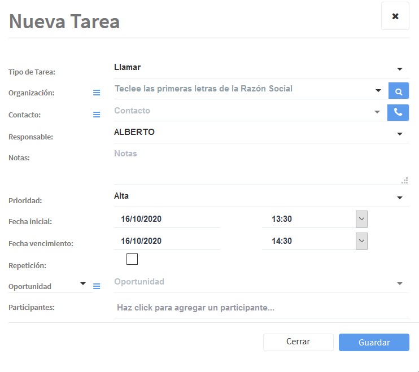Expand the Tipo de Tarea dropdown showing Llamar
This screenshot has width=419, height=372.
(399, 69)
